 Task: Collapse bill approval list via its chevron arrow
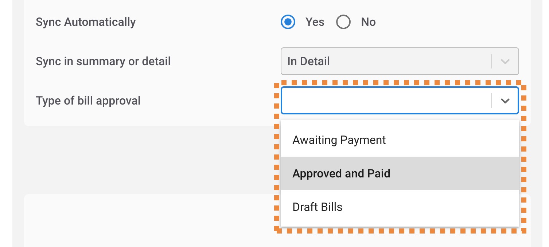[x=505, y=101]
